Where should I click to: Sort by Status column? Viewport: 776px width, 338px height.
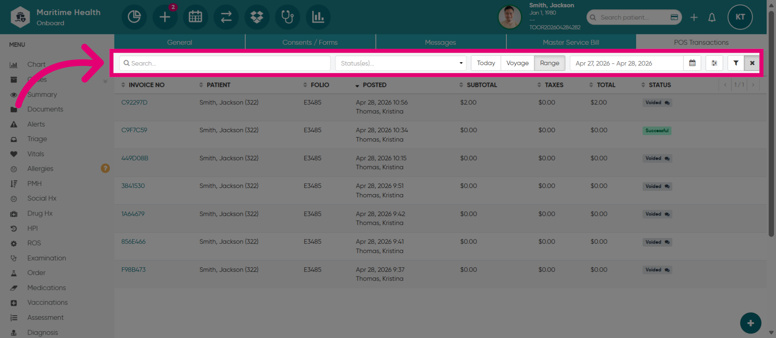tap(656, 85)
